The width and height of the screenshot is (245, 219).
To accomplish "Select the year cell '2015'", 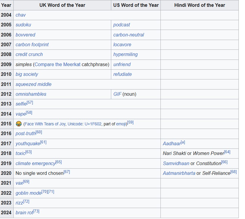I will (6, 124).
